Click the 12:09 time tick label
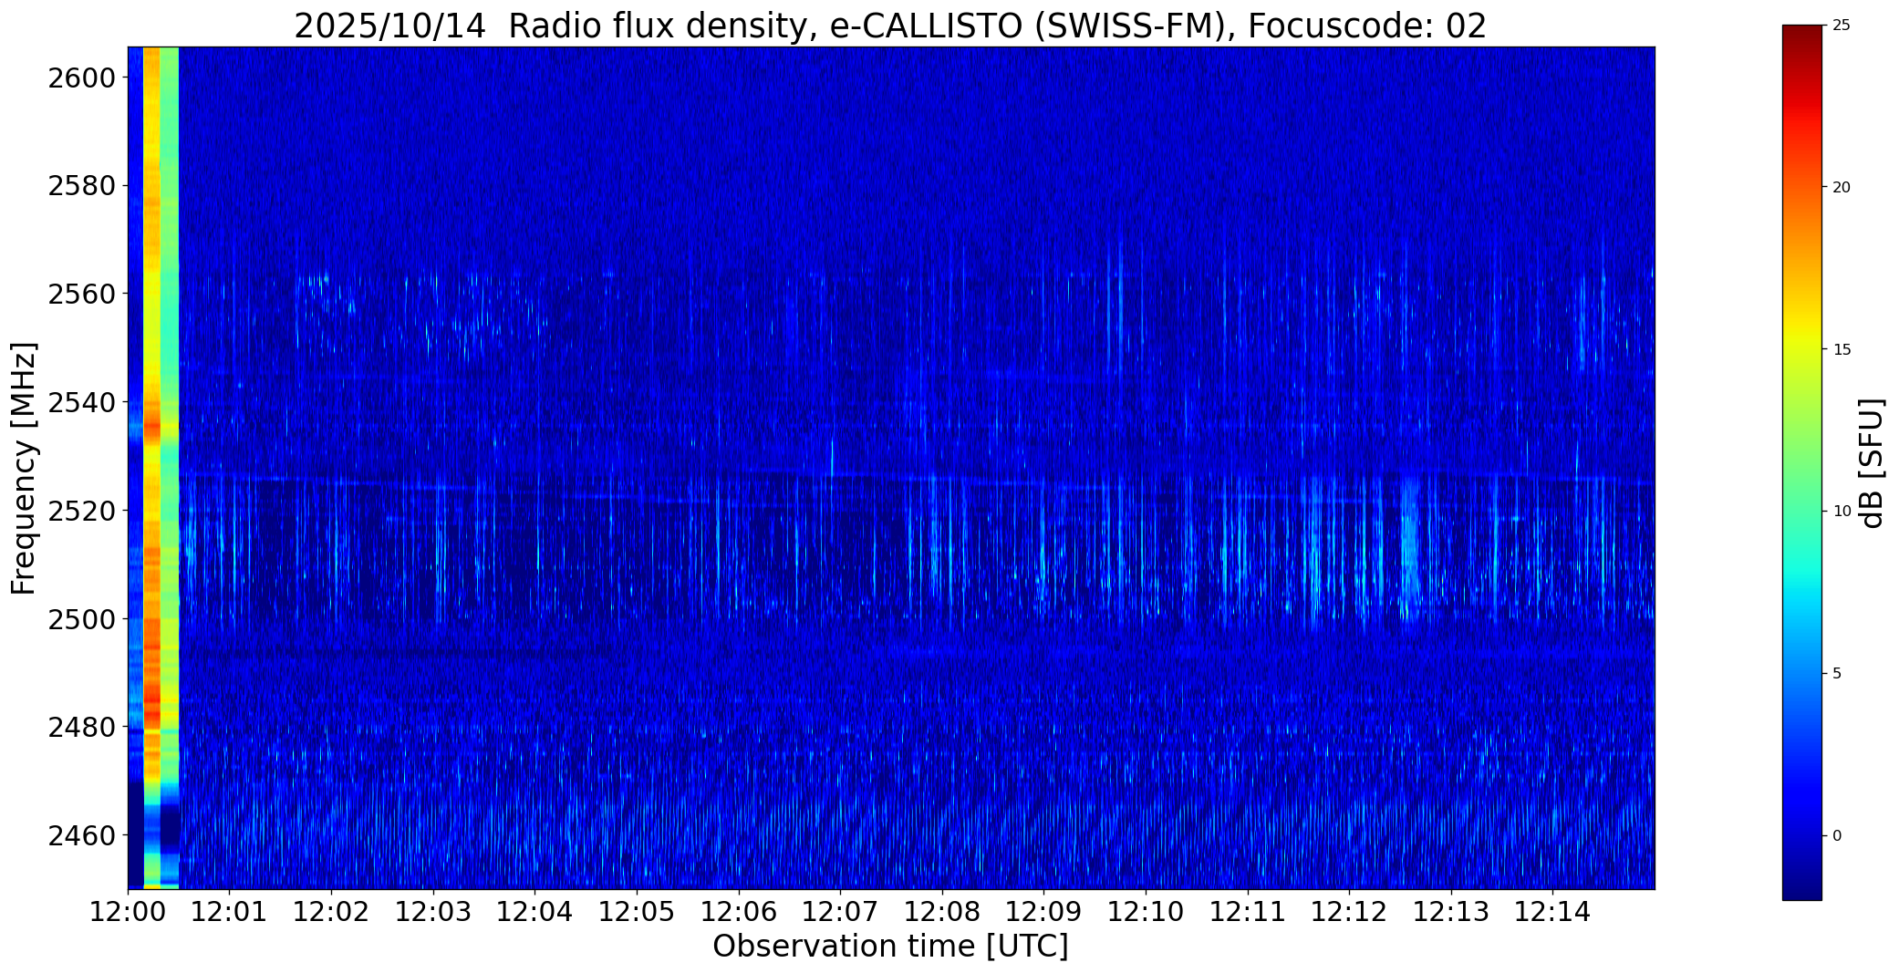This screenshot has width=1899, height=973. click(x=1043, y=912)
